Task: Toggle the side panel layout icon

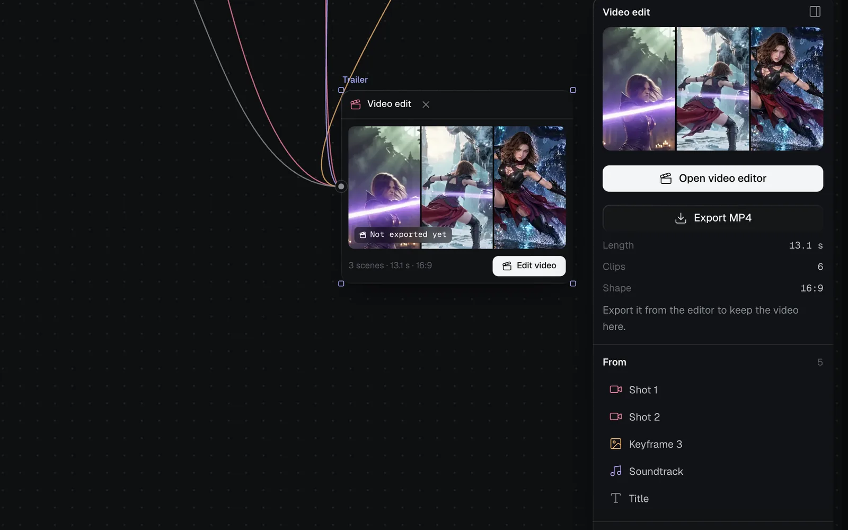Action: [x=815, y=12]
